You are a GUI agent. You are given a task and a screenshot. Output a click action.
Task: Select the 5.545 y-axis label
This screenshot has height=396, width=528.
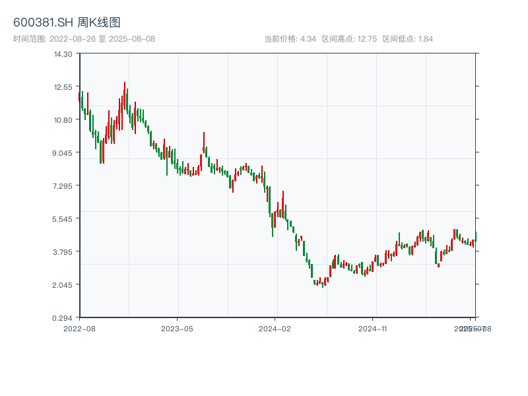[x=63, y=218]
